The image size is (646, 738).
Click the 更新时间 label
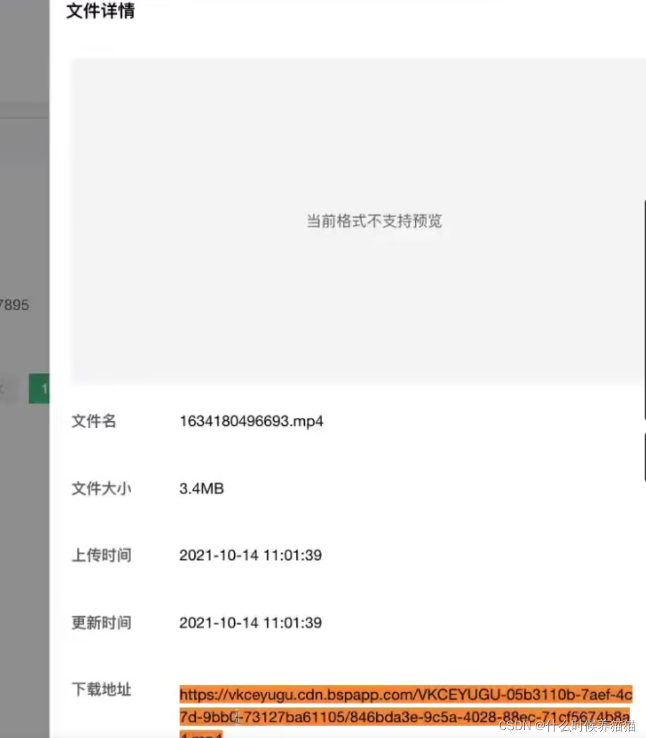pyautogui.click(x=101, y=622)
